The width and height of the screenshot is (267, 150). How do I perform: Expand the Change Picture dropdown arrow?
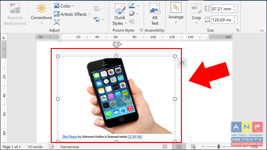(x=103, y=20)
